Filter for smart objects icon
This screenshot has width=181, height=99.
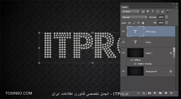163,11
